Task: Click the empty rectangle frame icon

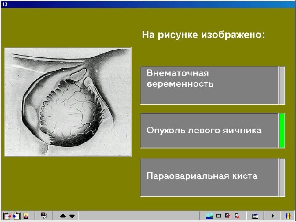Action: tap(218, 216)
